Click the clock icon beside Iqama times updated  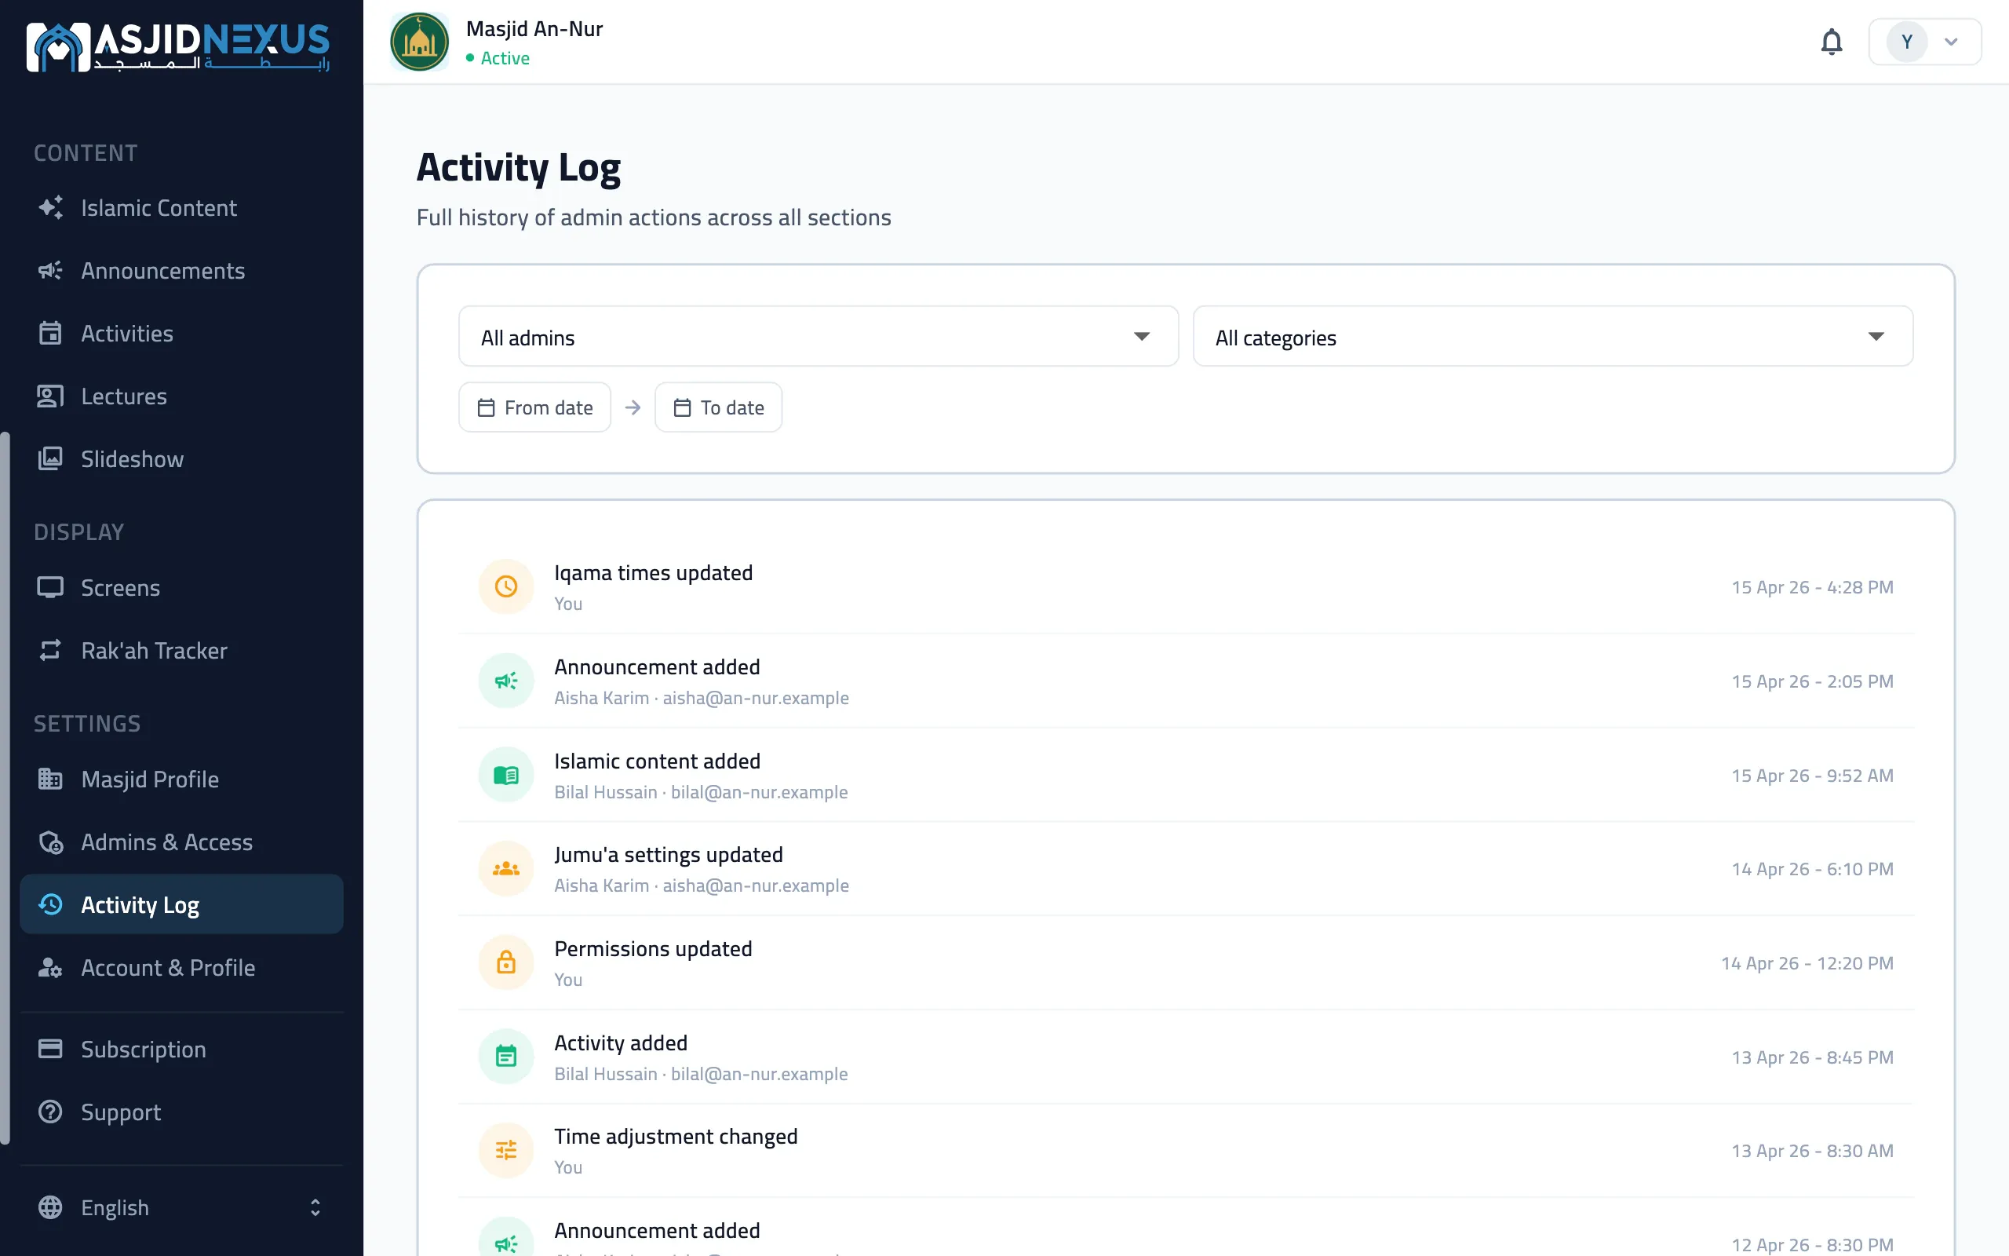505,586
